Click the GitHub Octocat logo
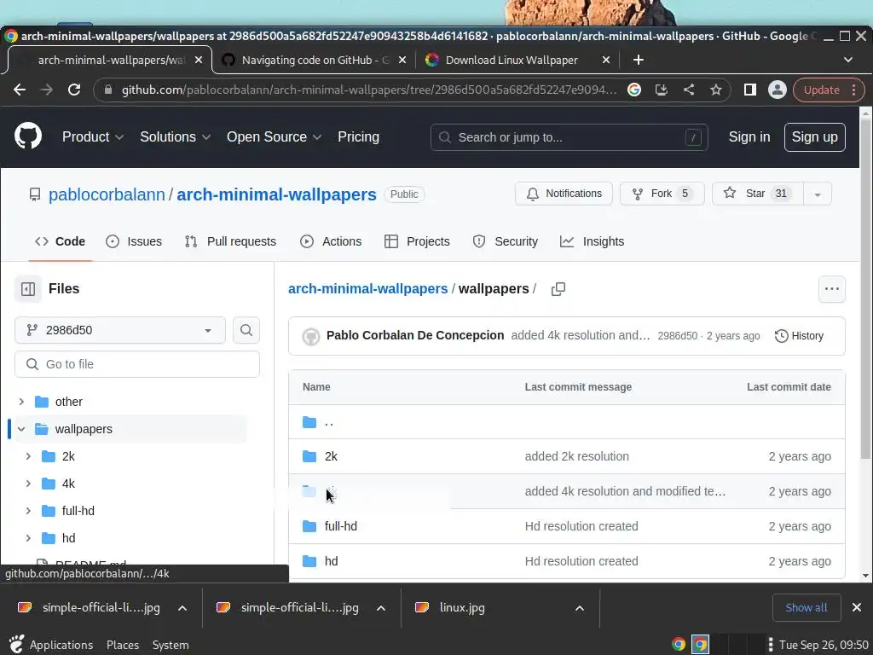The height and width of the screenshot is (655, 873). click(x=28, y=136)
